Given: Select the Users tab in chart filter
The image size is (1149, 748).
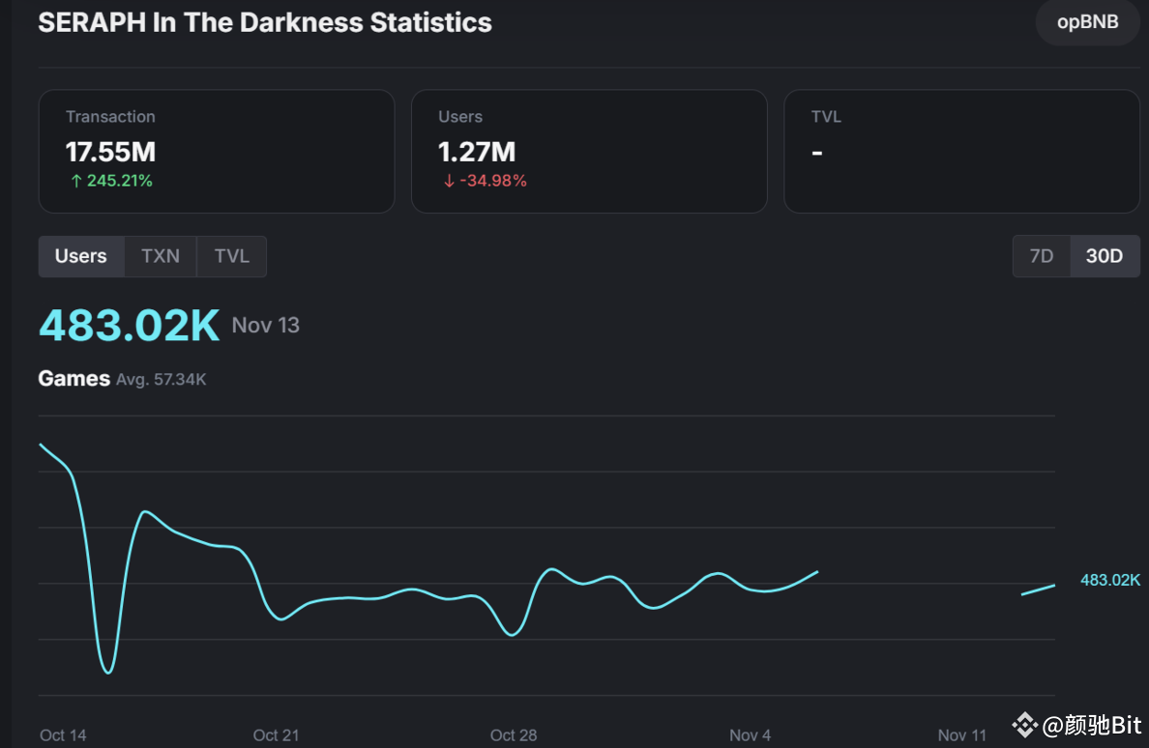Looking at the screenshot, I should (80, 255).
